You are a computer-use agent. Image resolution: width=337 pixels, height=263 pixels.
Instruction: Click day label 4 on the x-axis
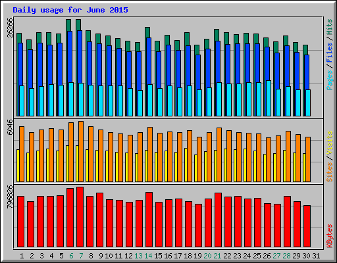pos(51,256)
